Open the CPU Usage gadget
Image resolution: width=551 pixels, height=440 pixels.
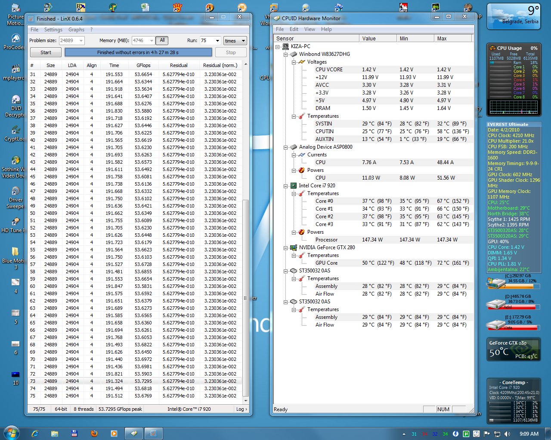(x=513, y=80)
